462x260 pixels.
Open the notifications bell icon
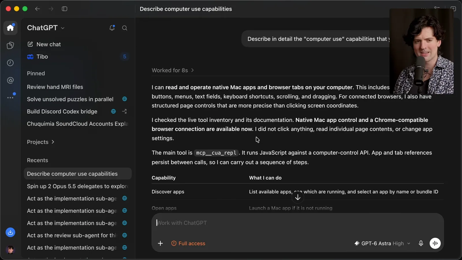pos(112,28)
